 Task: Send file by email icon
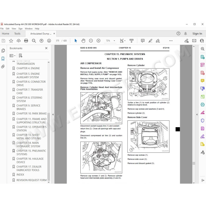coord(194,41)
